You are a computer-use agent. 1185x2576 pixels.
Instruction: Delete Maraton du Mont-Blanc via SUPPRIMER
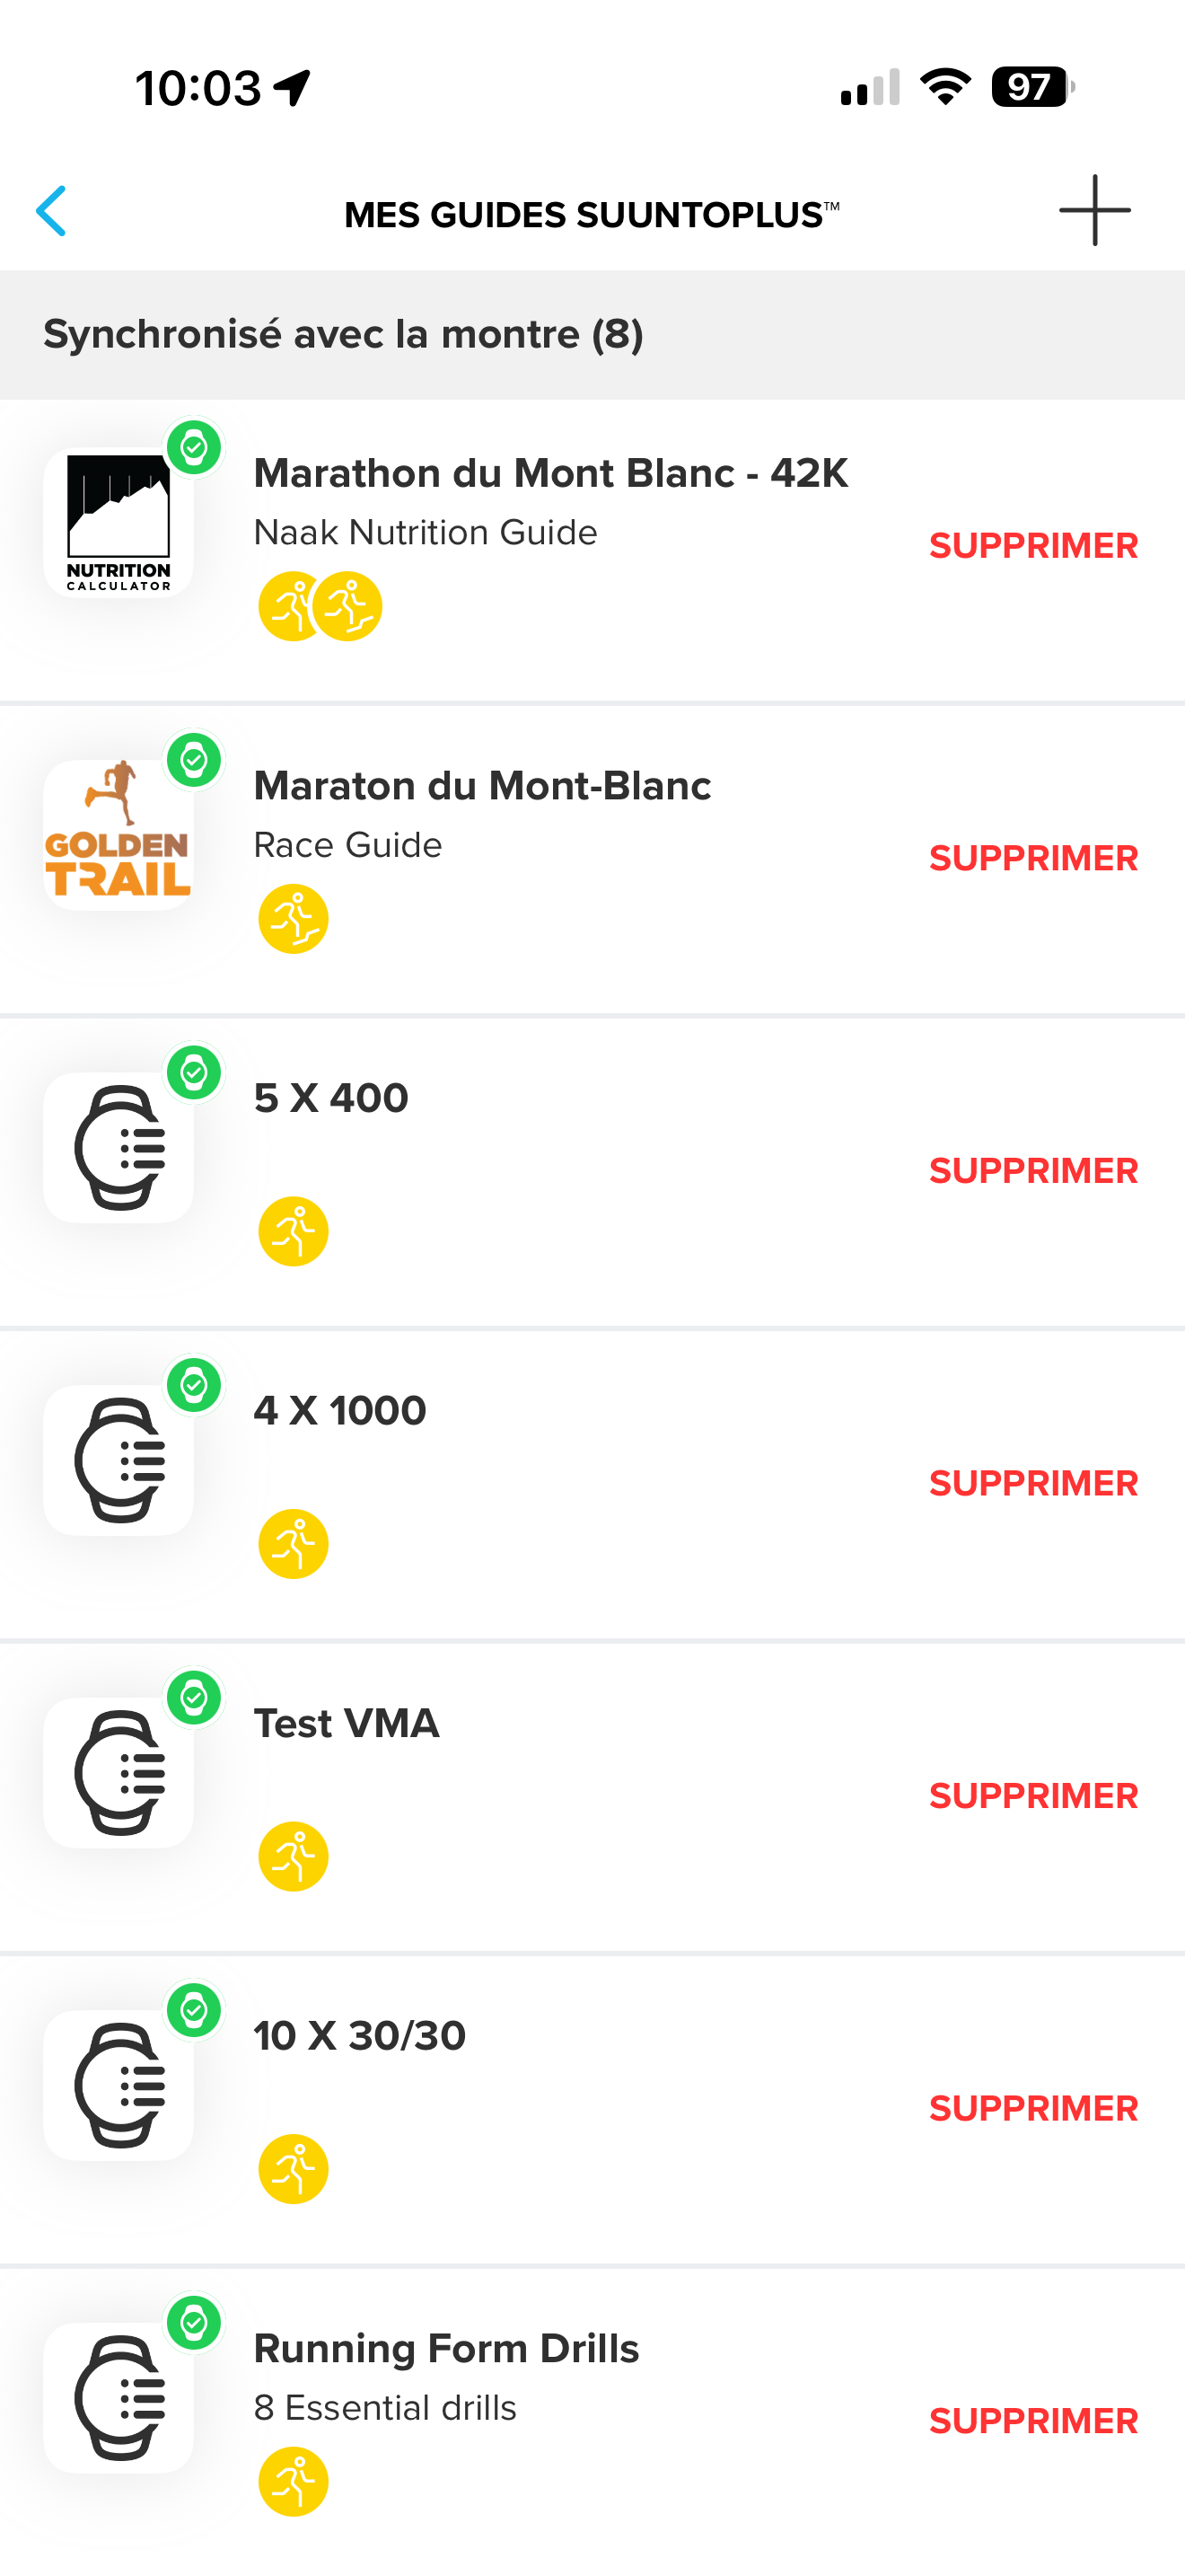[x=1033, y=858]
